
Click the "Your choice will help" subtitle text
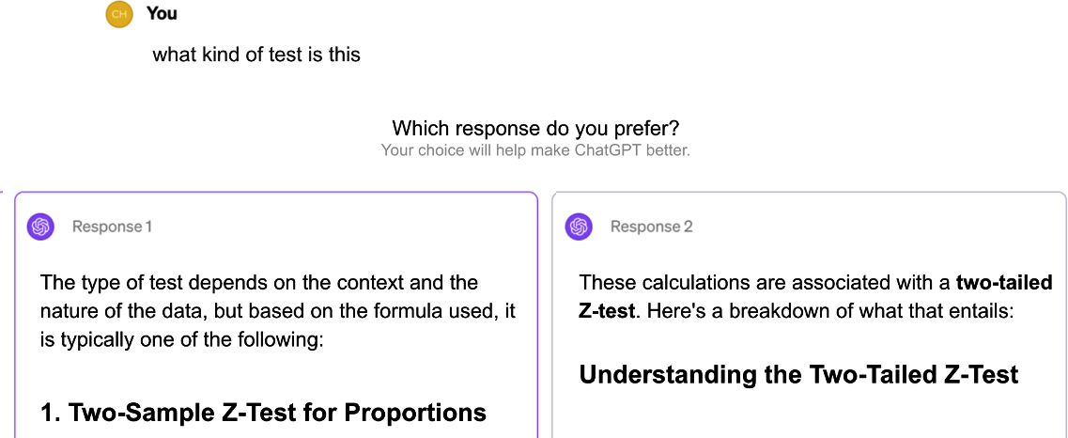pos(451,150)
